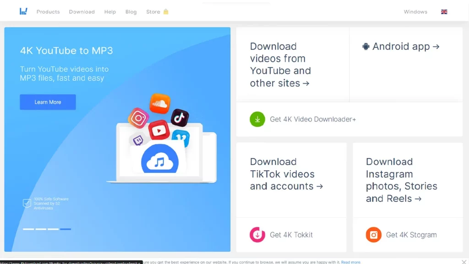
Task: Click the Android robot icon
Action: [366, 47]
